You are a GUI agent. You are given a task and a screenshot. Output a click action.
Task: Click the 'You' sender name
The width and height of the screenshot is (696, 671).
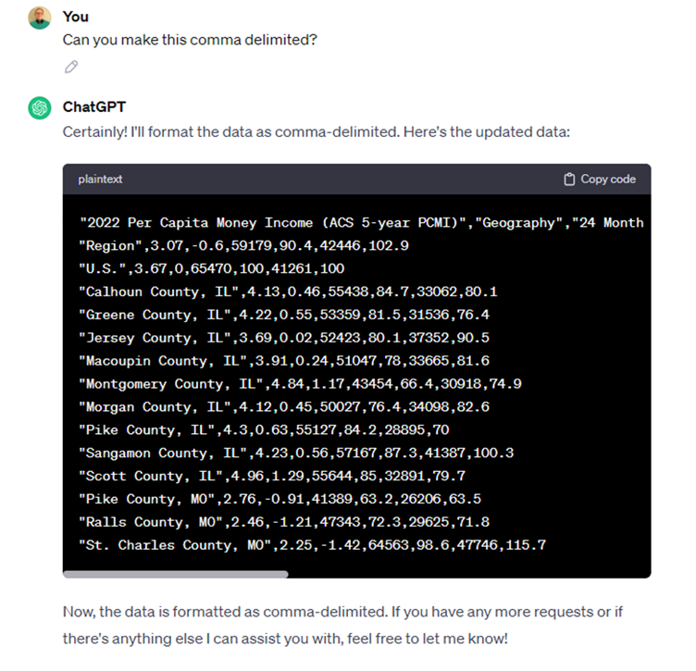[76, 17]
